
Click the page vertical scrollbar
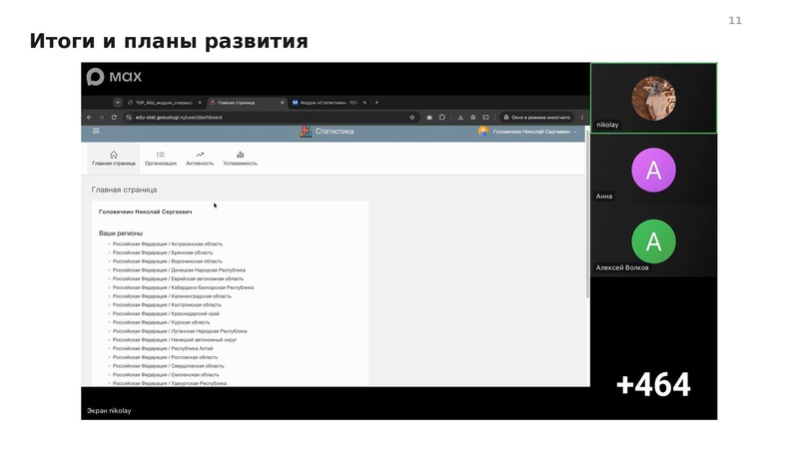pos(587,214)
